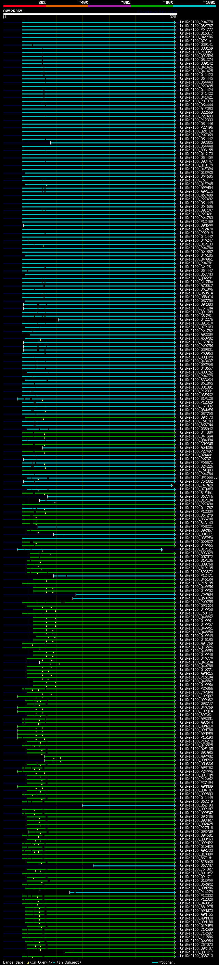Open hit UniRef100_Q8W159

[196, 48]
